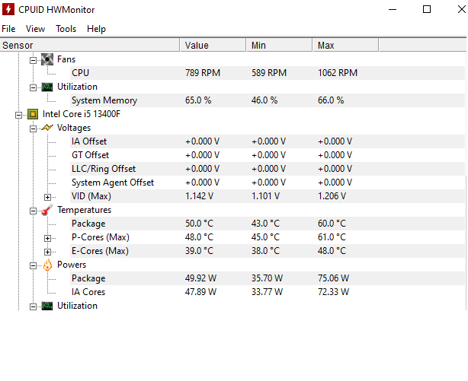Click the 49.92 W package power value
The width and height of the screenshot is (468, 381).
pos(200,278)
